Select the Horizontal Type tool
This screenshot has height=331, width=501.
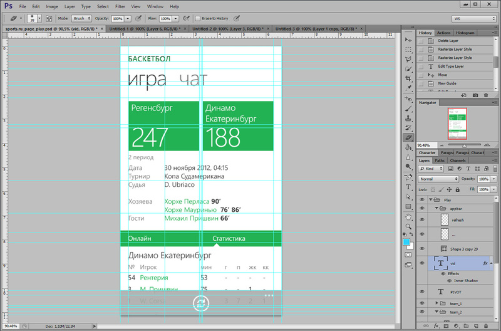pyautogui.click(x=408, y=186)
